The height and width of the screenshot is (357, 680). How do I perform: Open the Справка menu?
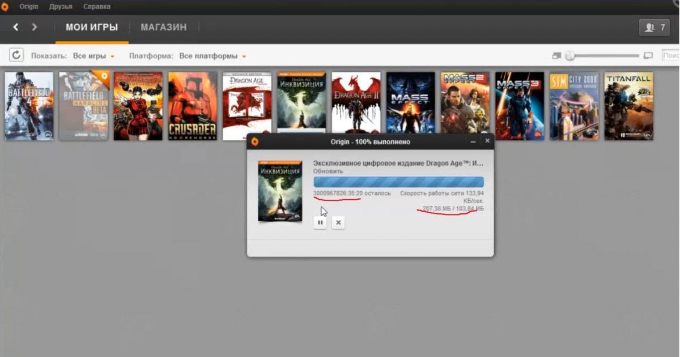[97, 7]
